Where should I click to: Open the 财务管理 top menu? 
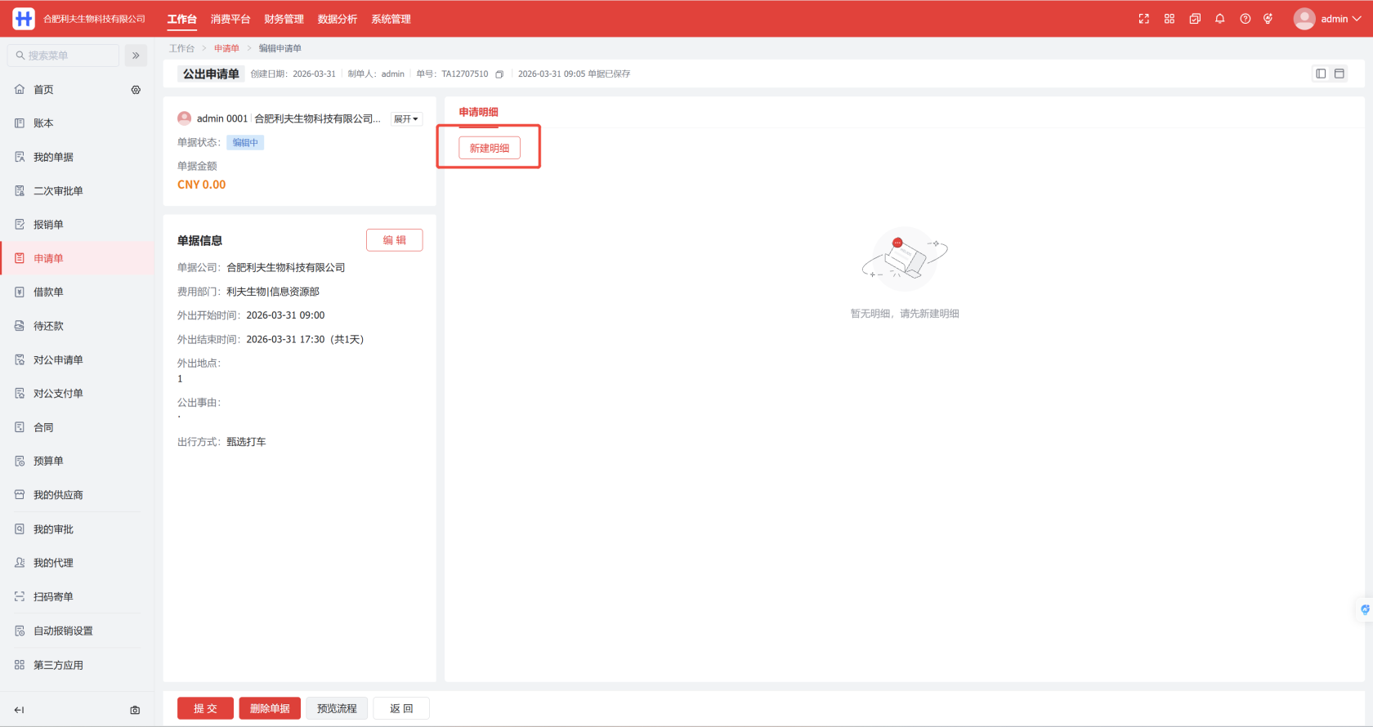click(x=284, y=19)
